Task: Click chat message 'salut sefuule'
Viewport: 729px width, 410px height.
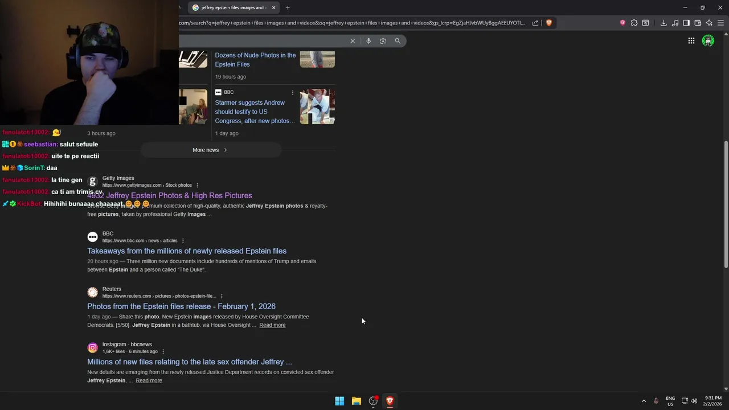Action: (79, 144)
